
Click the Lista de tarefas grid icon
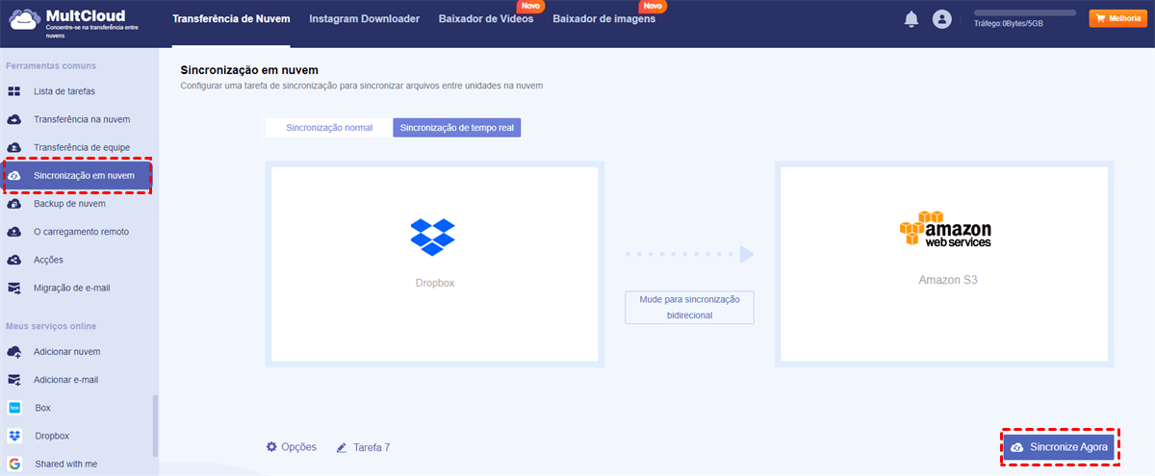coord(14,91)
